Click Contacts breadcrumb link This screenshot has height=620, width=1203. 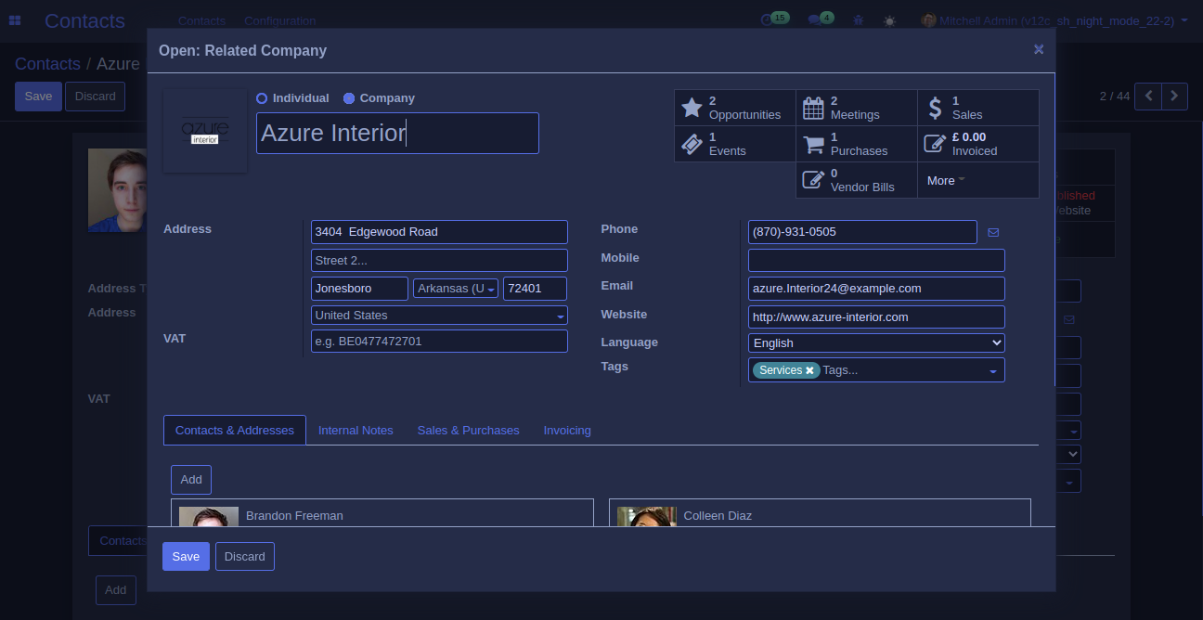[47, 64]
